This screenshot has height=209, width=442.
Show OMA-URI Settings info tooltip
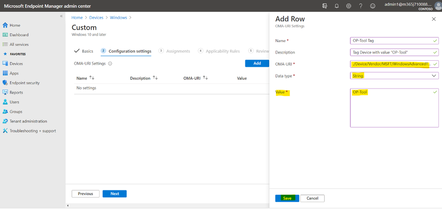(x=110, y=64)
